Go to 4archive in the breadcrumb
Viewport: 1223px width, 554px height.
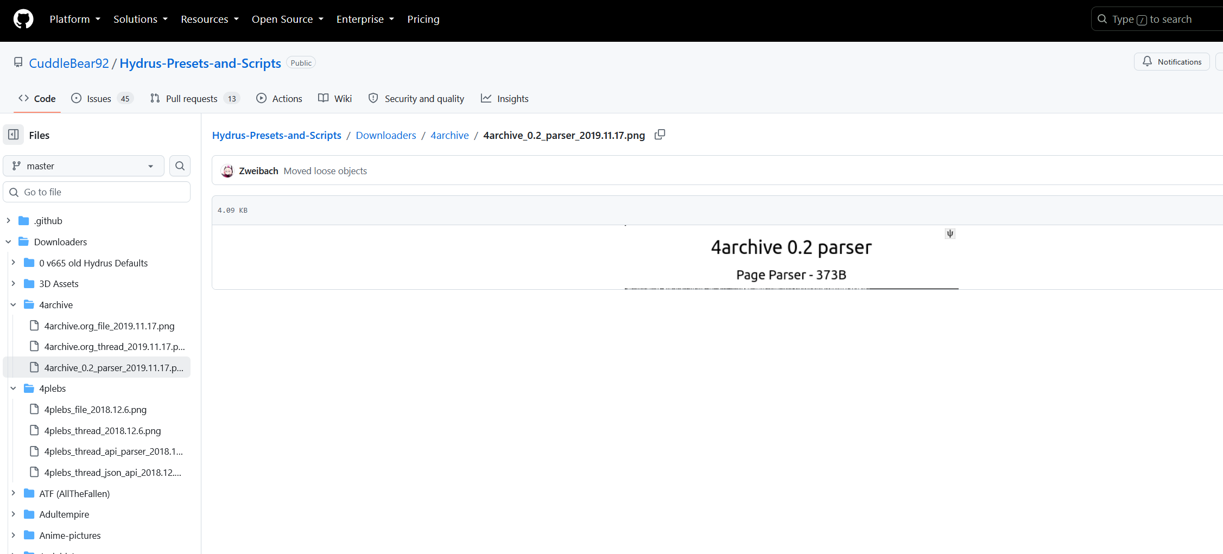point(449,135)
